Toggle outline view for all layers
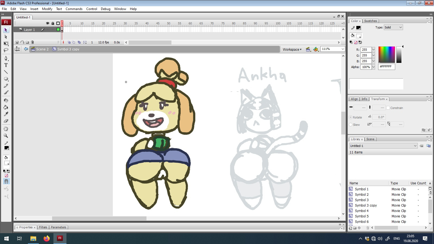Viewport: 434px width, 244px height. coord(58,23)
